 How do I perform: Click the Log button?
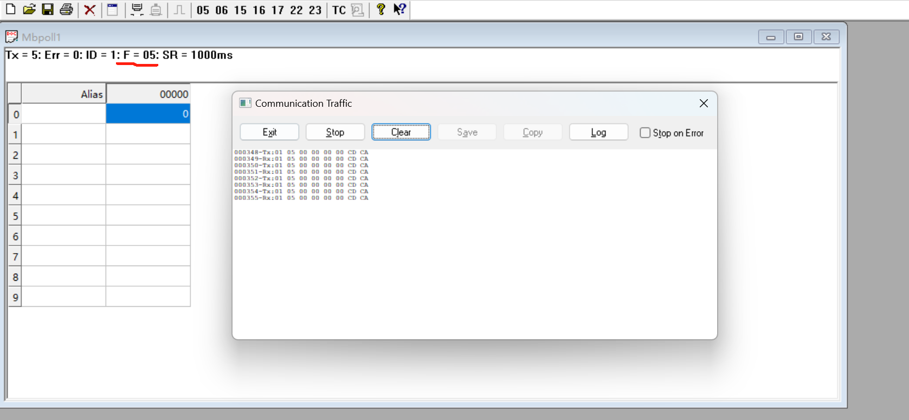(x=598, y=132)
